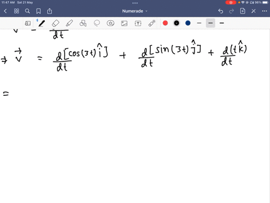Select the Eraser tool
270x203 pixels.
pyautogui.click(x=55, y=23)
